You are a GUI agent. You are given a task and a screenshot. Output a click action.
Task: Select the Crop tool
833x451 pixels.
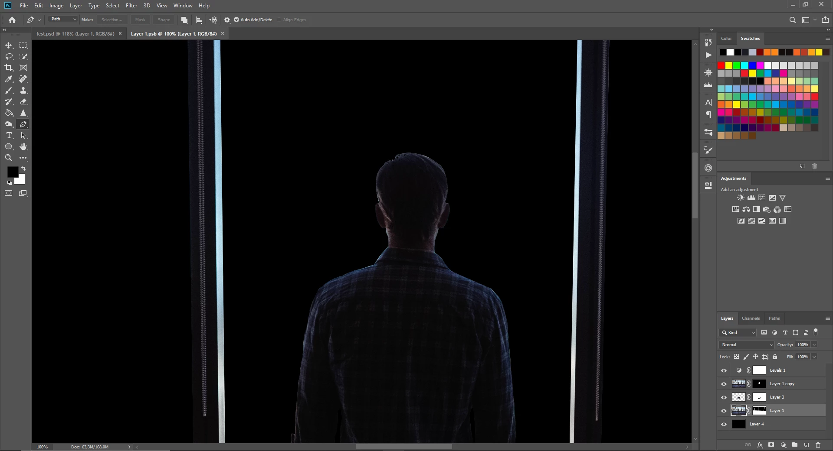[x=9, y=68]
